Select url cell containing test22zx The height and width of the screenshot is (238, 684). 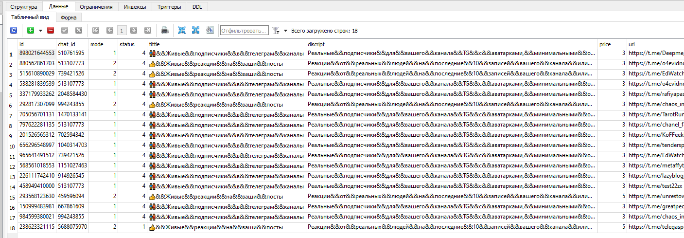655,186
